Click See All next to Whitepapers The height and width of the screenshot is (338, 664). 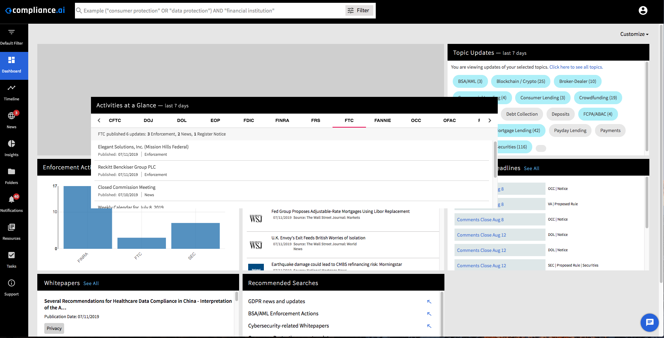91,283
